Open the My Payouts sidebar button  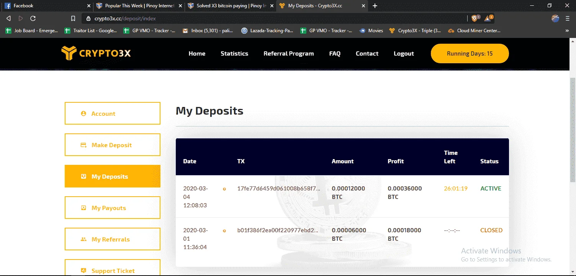113,208
